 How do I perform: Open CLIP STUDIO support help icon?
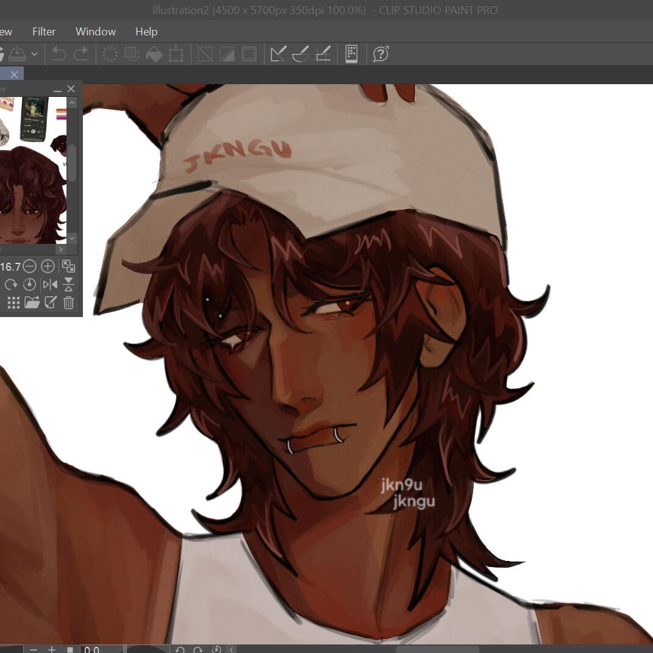click(381, 54)
